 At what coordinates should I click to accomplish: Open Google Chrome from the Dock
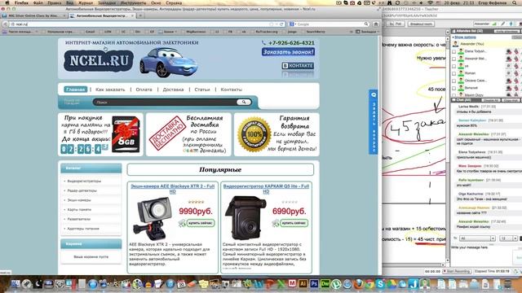369,284
